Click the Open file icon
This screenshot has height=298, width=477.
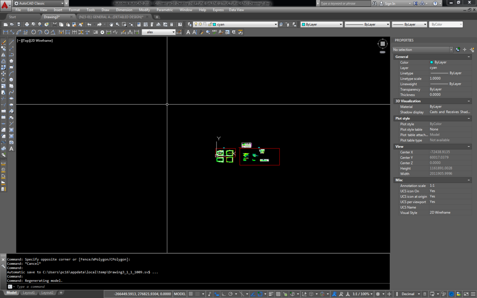12,24
